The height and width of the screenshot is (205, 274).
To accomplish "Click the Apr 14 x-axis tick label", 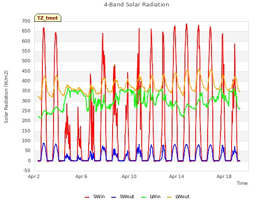I will click(176, 176).
